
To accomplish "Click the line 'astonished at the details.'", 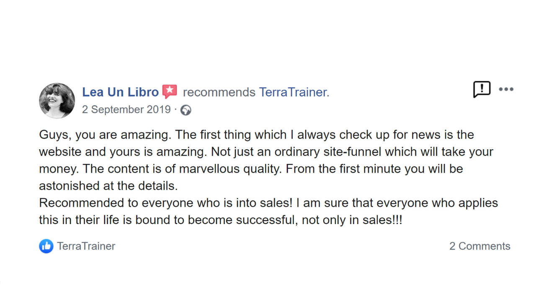I will click(x=108, y=186).
